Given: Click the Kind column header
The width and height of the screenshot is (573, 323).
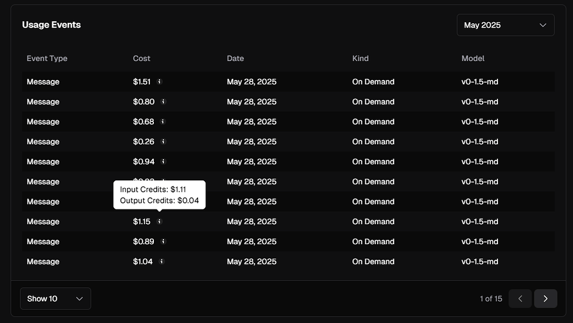Looking at the screenshot, I should pyautogui.click(x=360, y=58).
